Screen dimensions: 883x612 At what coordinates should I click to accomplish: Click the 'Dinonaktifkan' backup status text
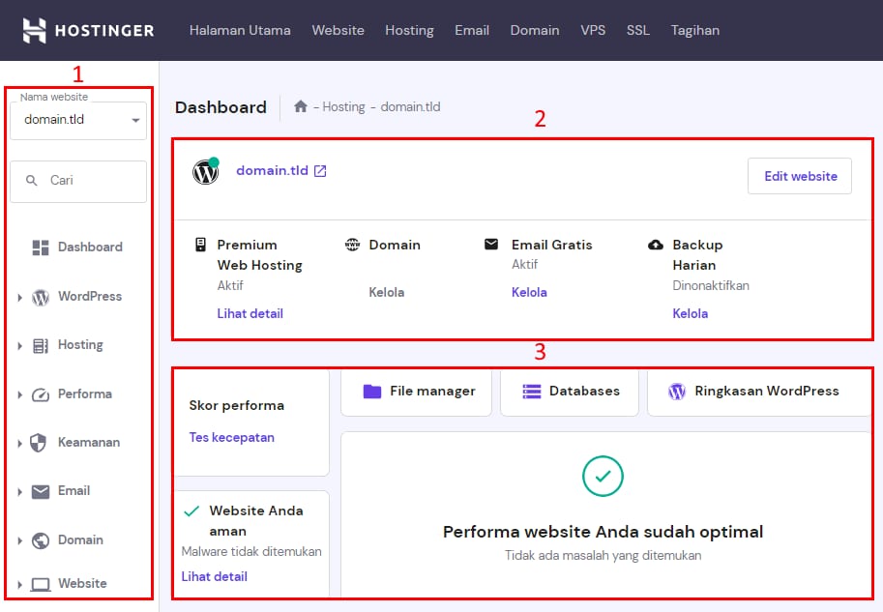click(x=711, y=285)
